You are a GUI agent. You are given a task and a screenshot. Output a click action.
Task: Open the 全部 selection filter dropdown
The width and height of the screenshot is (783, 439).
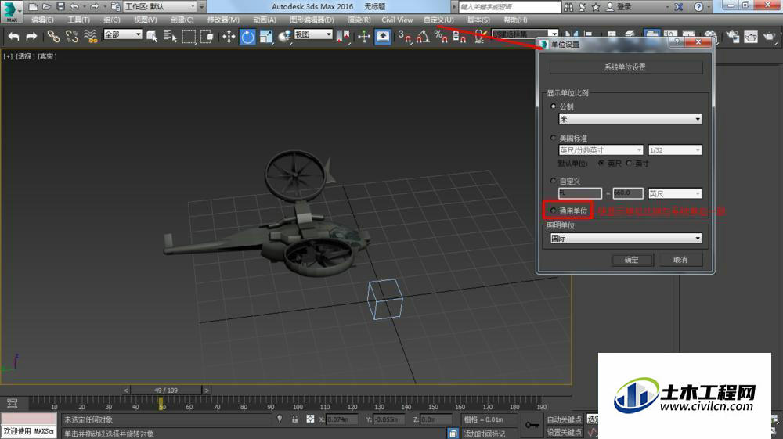pyautogui.click(x=123, y=34)
